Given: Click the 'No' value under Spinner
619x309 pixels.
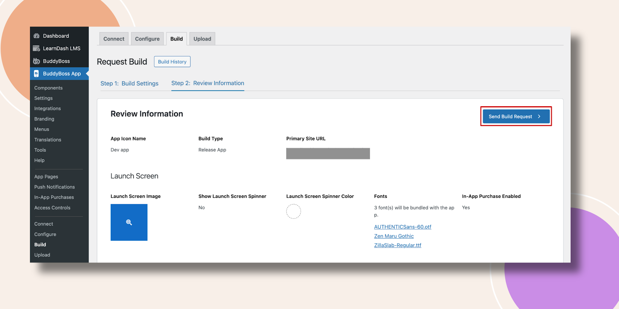Looking at the screenshot, I should click(x=202, y=207).
